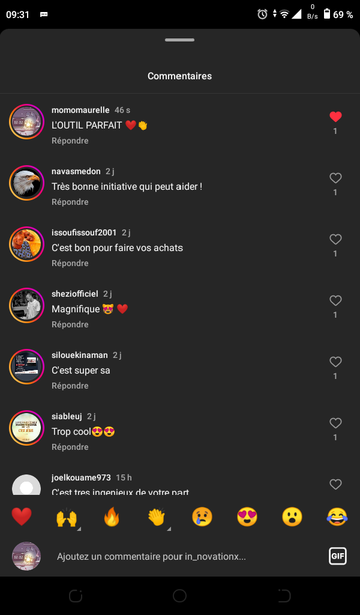Insert the crying face emoji
The image size is (360, 615).
coord(202,517)
